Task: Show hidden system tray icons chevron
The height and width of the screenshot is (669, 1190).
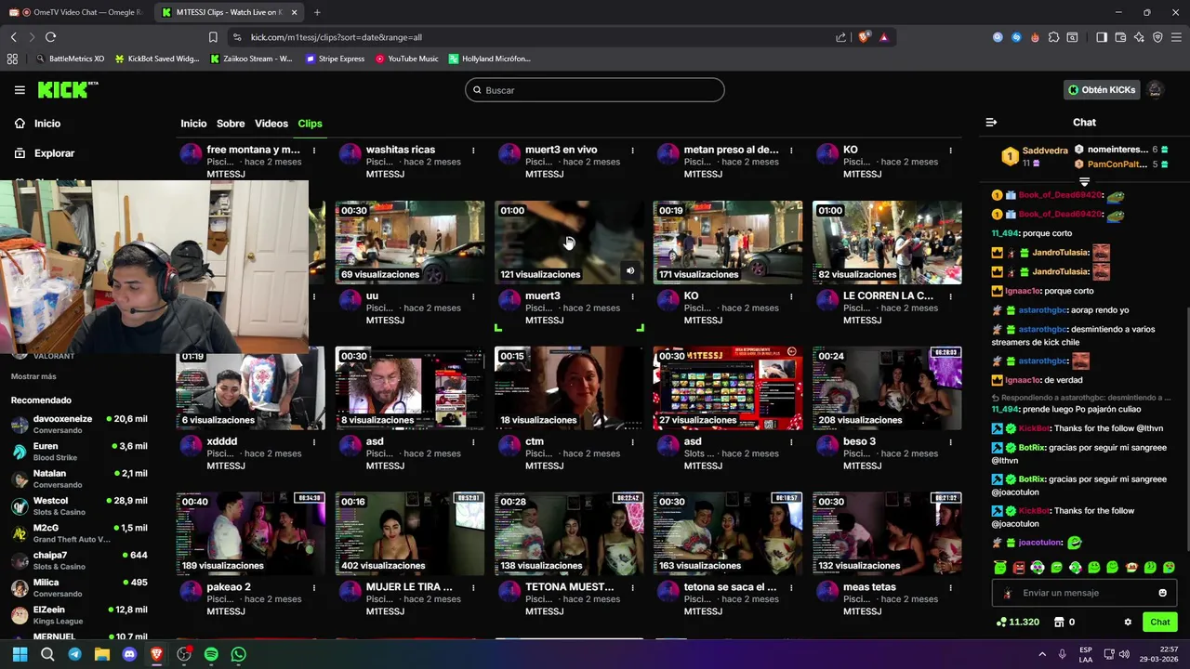Action: [x=1041, y=654]
